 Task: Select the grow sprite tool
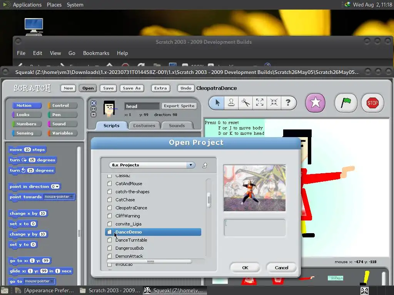(260, 103)
